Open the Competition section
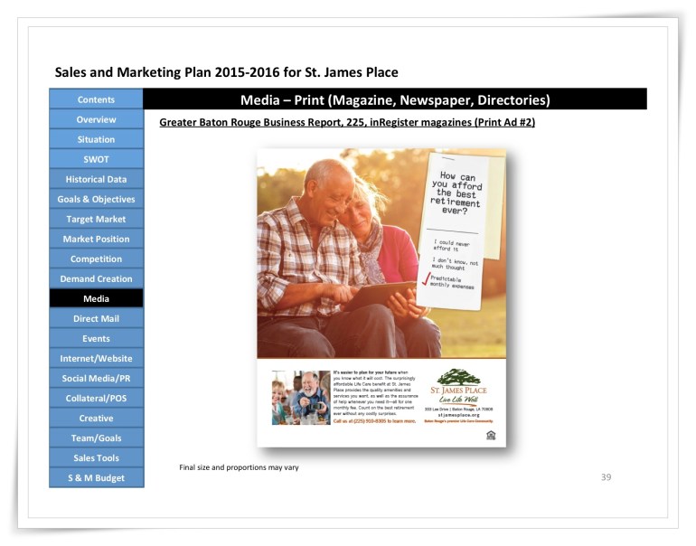Image resolution: width=696 pixels, height=546 pixels. pyautogui.click(x=96, y=259)
